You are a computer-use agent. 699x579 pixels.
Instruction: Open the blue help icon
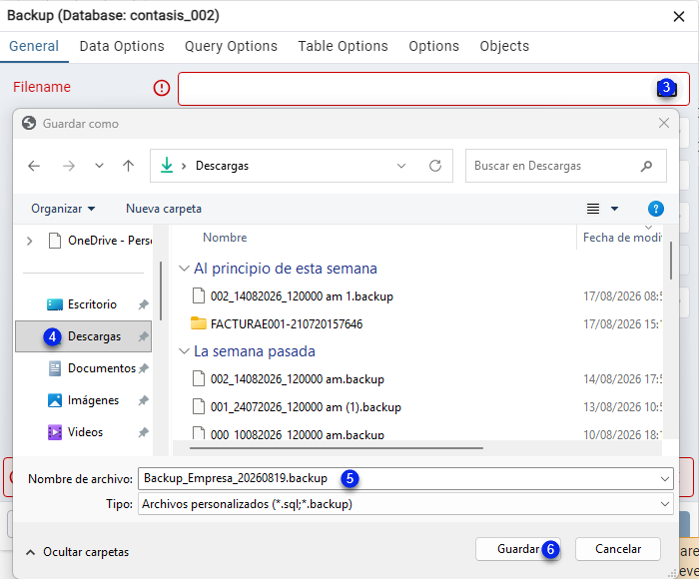pos(655,209)
